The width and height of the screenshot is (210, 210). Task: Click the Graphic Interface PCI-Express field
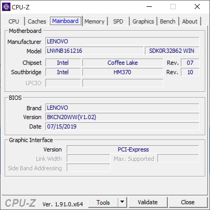133,149
